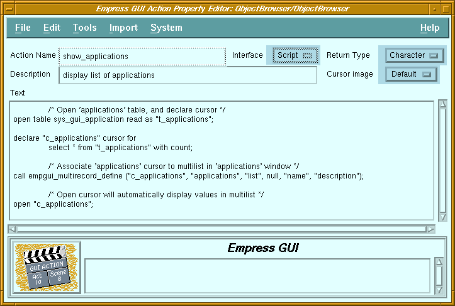Image resolution: width=455 pixels, height=306 pixels.
Task: Click the 'Interface' label
Action: [x=247, y=55]
